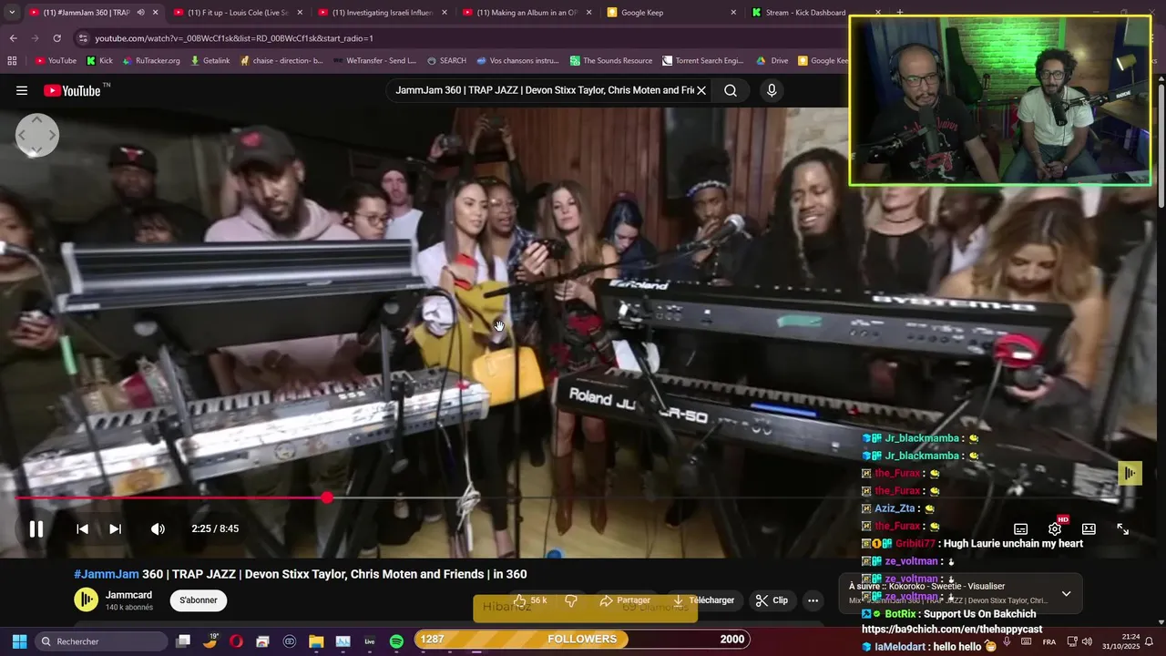Viewport: 1166px width, 656px height.
Task: Expand the mix playlist panel chevron
Action: pos(1066,593)
